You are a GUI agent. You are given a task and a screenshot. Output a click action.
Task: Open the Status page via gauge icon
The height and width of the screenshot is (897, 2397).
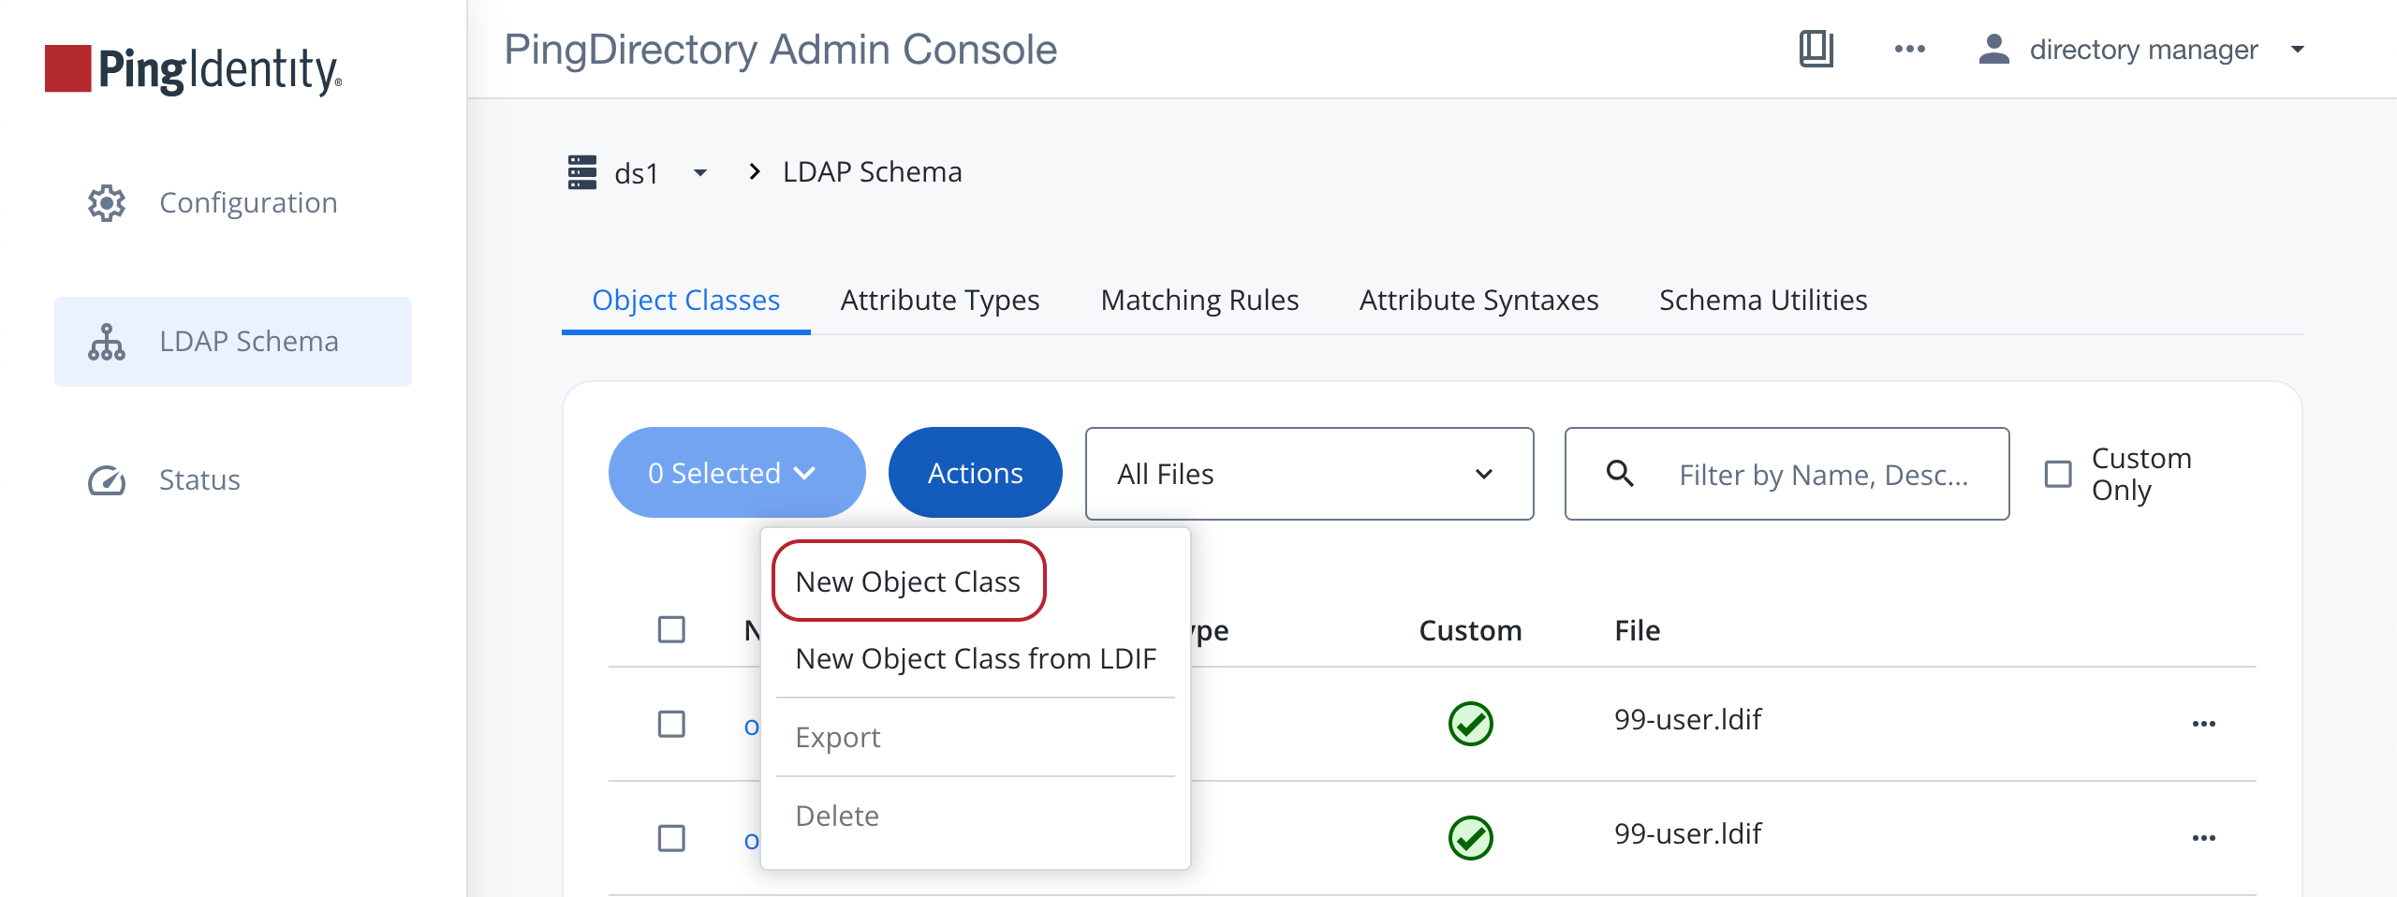pyautogui.click(x=106, y=479)
